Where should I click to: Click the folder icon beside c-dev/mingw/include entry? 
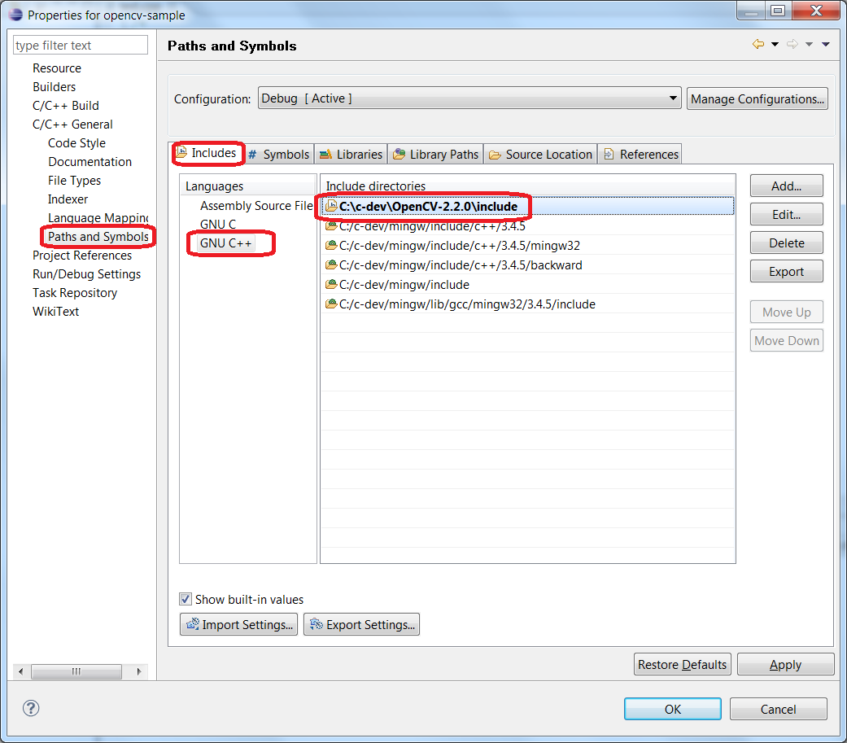tap(331, 285)
